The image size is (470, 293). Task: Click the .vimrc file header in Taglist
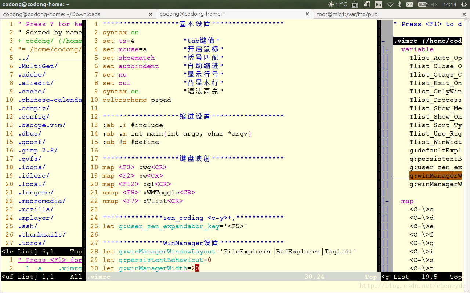428,41
